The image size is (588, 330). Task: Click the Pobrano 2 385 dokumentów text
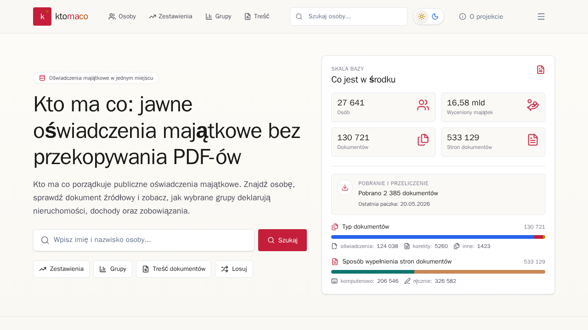[398, 193]
